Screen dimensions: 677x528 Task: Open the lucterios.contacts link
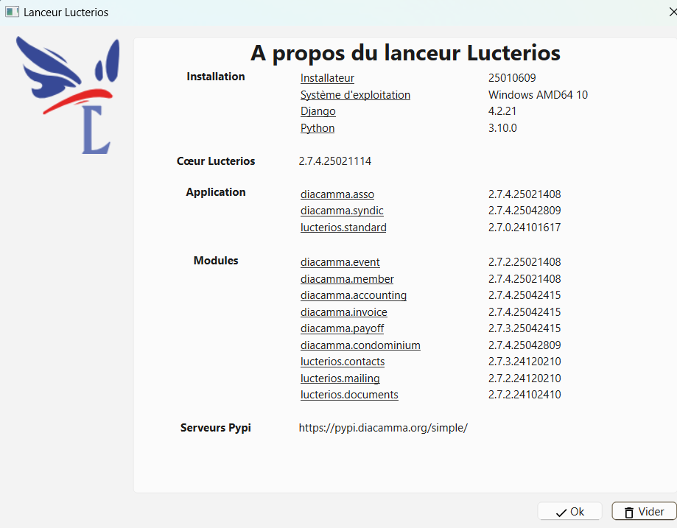point(343,362)
